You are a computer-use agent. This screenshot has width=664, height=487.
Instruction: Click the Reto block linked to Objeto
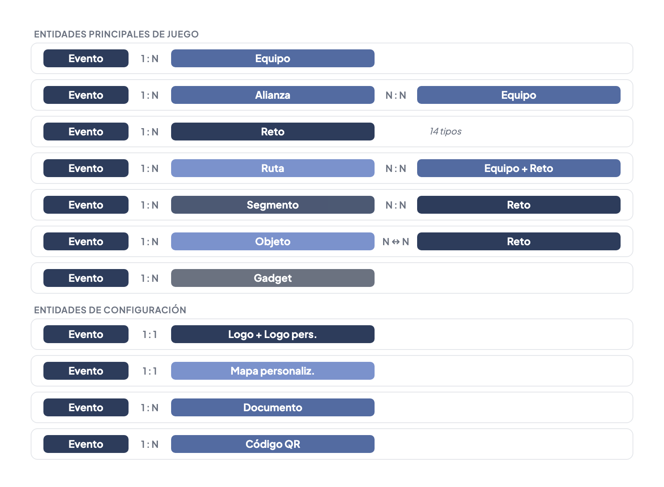518,241
